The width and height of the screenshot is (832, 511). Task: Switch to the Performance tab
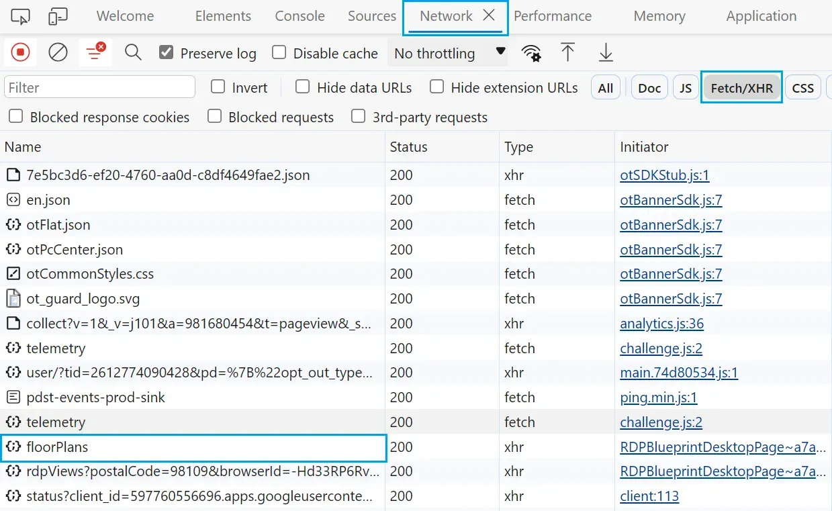click(x=553, y=15)
